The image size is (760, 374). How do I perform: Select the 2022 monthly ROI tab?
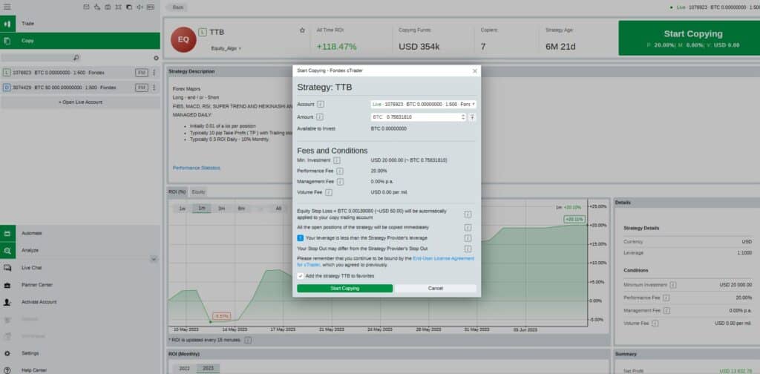point(185,368)
